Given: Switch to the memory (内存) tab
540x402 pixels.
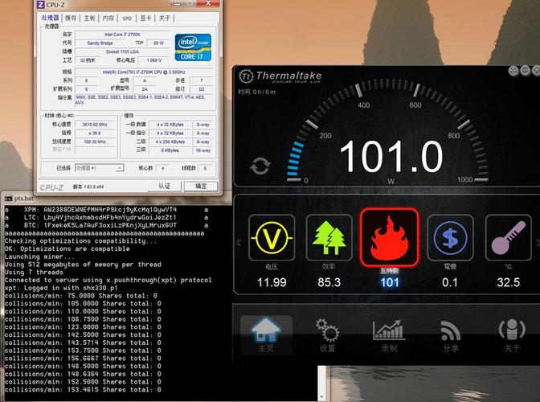Looking at the screenshot, I should (108, 18).
